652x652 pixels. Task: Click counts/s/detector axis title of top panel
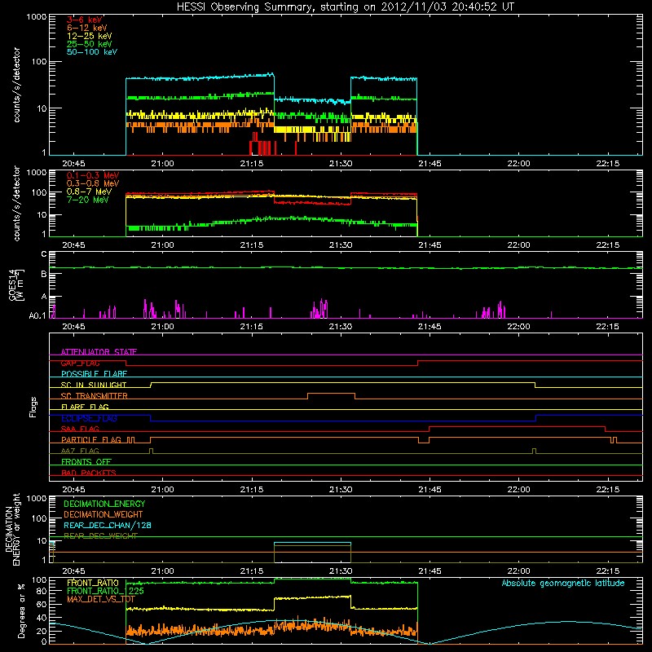16,85
